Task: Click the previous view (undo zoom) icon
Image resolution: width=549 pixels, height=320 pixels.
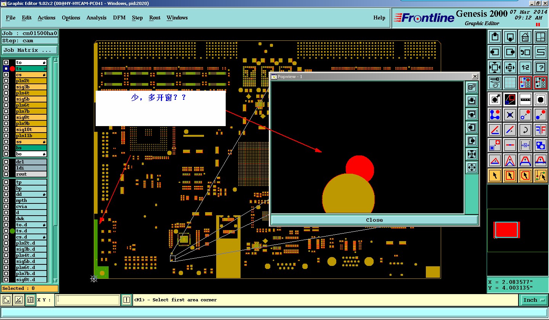Action: coord(525,52)
